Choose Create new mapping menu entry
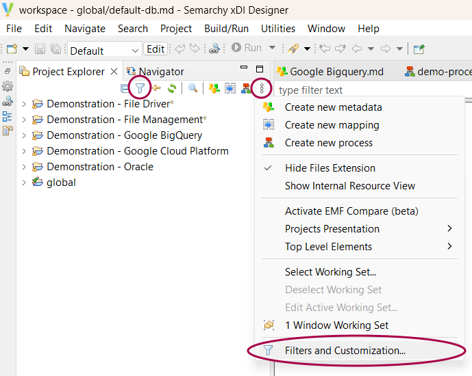Viewport: 472px width, 376px height. pyautogui.click(x=360, y=125)
